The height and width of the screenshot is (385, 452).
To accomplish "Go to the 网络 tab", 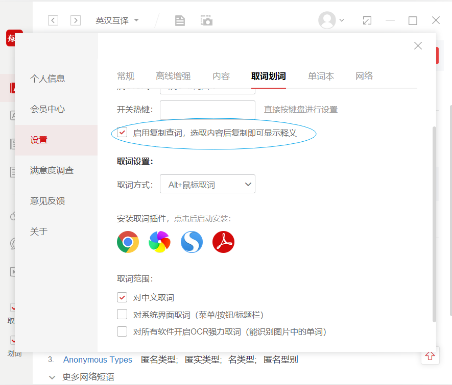I will [x=364, y=76].
